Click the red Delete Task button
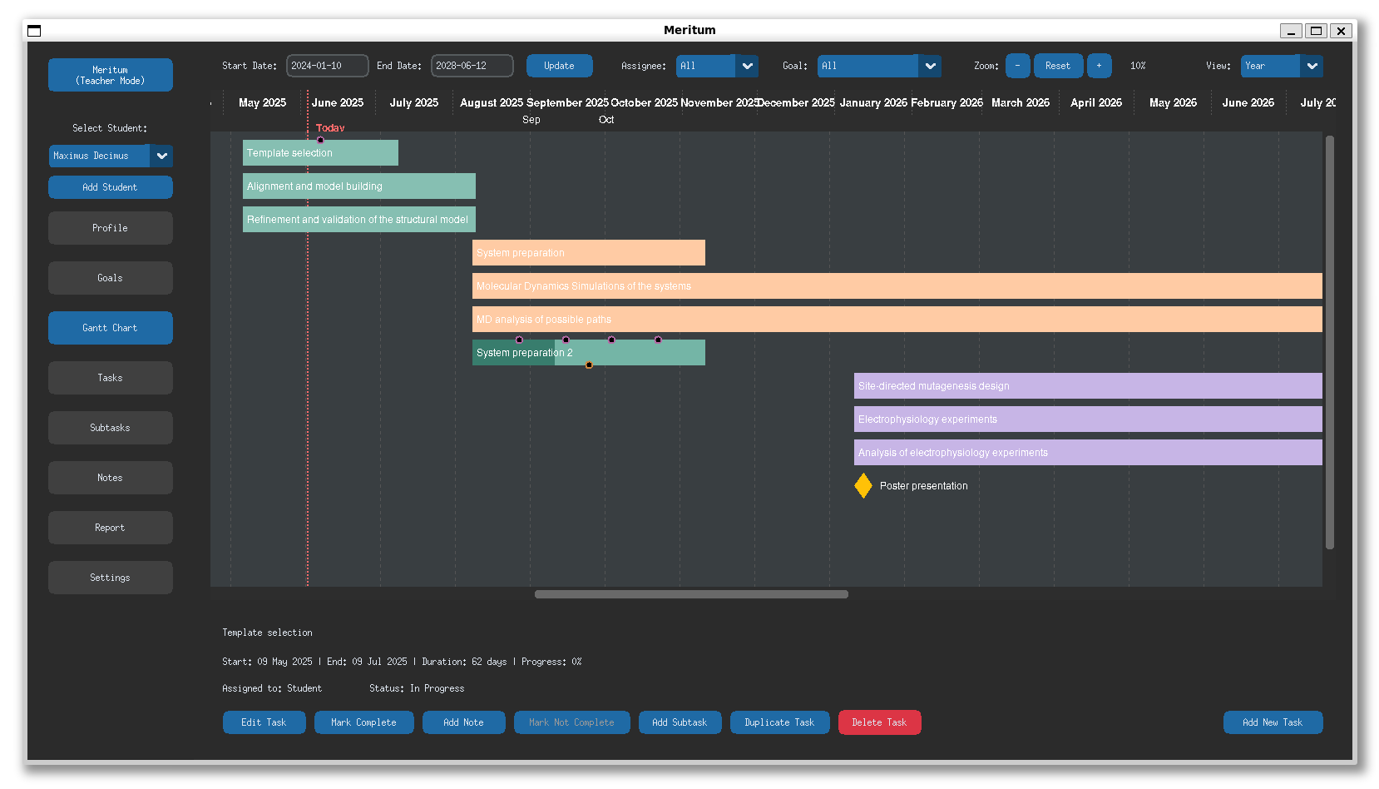 tap(879, 722)
